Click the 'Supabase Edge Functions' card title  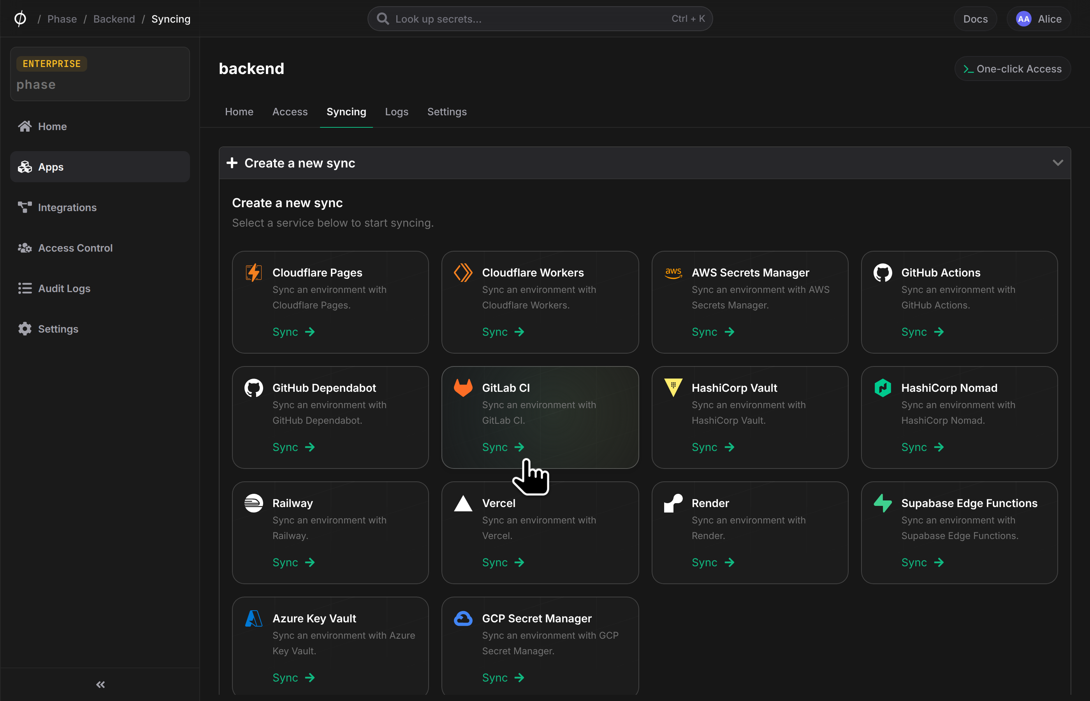point(969,503)
